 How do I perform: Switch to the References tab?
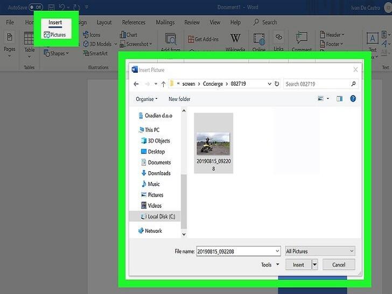point(134,23)
